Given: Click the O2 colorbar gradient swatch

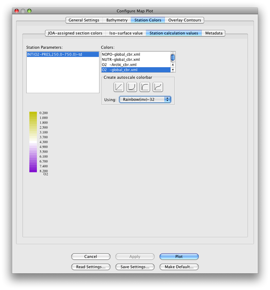Looking at the screenshot, I should 33,141.
